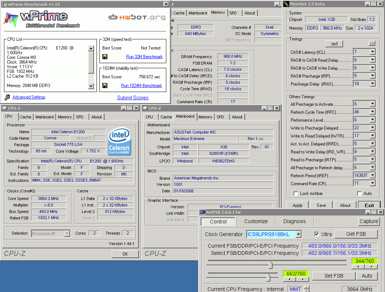Enable the Lock mchbar checkbox in MemSet
The width and height of the screenshot is (385, 292).
pos(296,194)
